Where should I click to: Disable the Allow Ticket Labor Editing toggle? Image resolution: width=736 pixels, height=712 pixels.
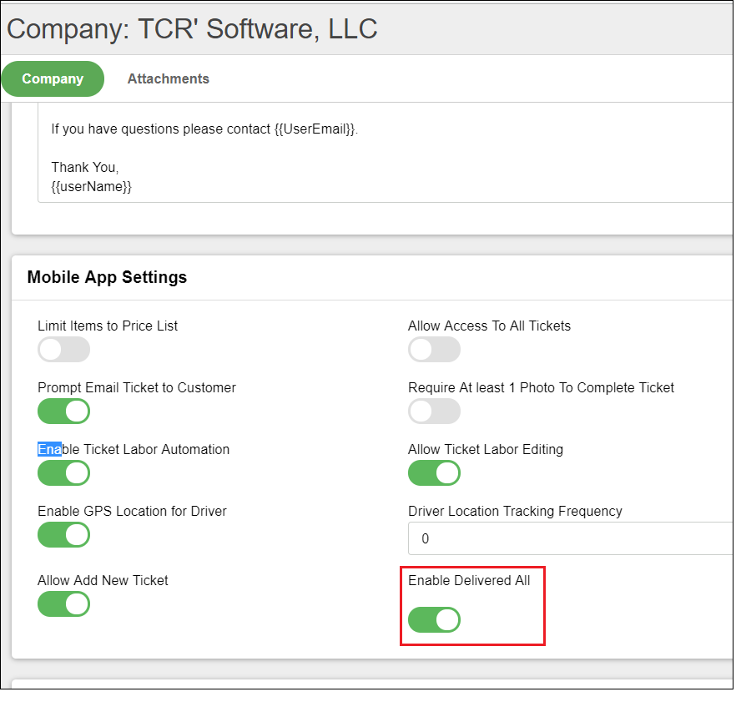coord(434,473)
